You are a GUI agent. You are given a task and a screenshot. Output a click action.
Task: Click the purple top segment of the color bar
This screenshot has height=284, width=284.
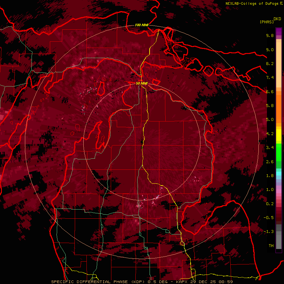(279, 32)
